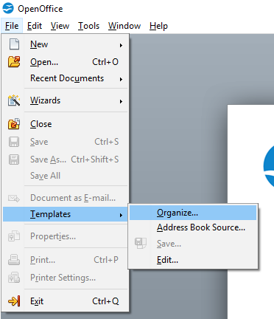Image resolution: width=274 pixels, height=319 pixels.
Task: Open the Window menu
Action: 124,26
